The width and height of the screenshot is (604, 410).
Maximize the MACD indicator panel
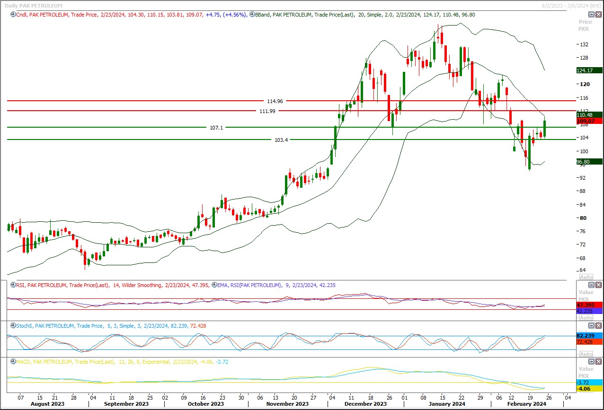(x=591, y=361)
